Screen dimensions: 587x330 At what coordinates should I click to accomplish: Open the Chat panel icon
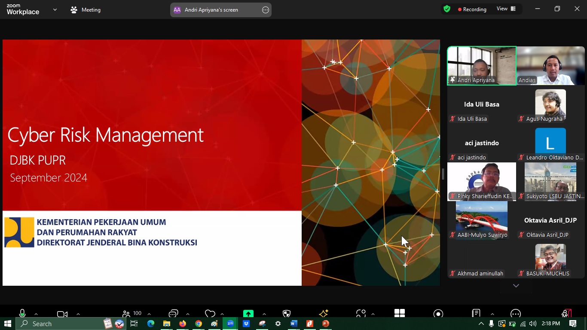point(173,314)
